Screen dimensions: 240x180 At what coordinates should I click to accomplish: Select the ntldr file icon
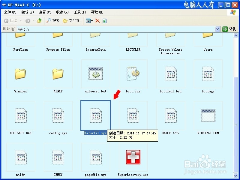tap(21, 157)
